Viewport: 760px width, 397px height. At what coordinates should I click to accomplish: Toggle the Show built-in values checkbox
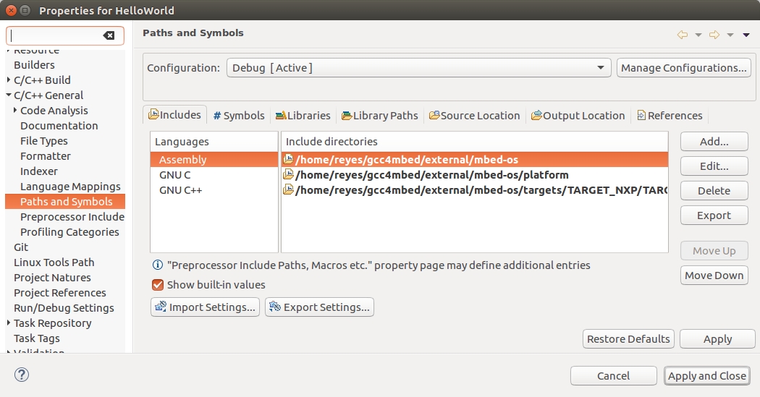pos(158,285)
